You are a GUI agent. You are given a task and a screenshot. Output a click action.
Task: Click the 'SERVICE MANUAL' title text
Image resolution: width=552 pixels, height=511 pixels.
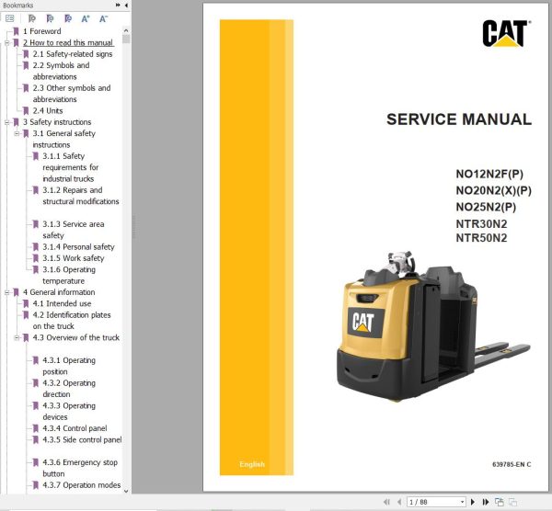(x=459, y=119)
